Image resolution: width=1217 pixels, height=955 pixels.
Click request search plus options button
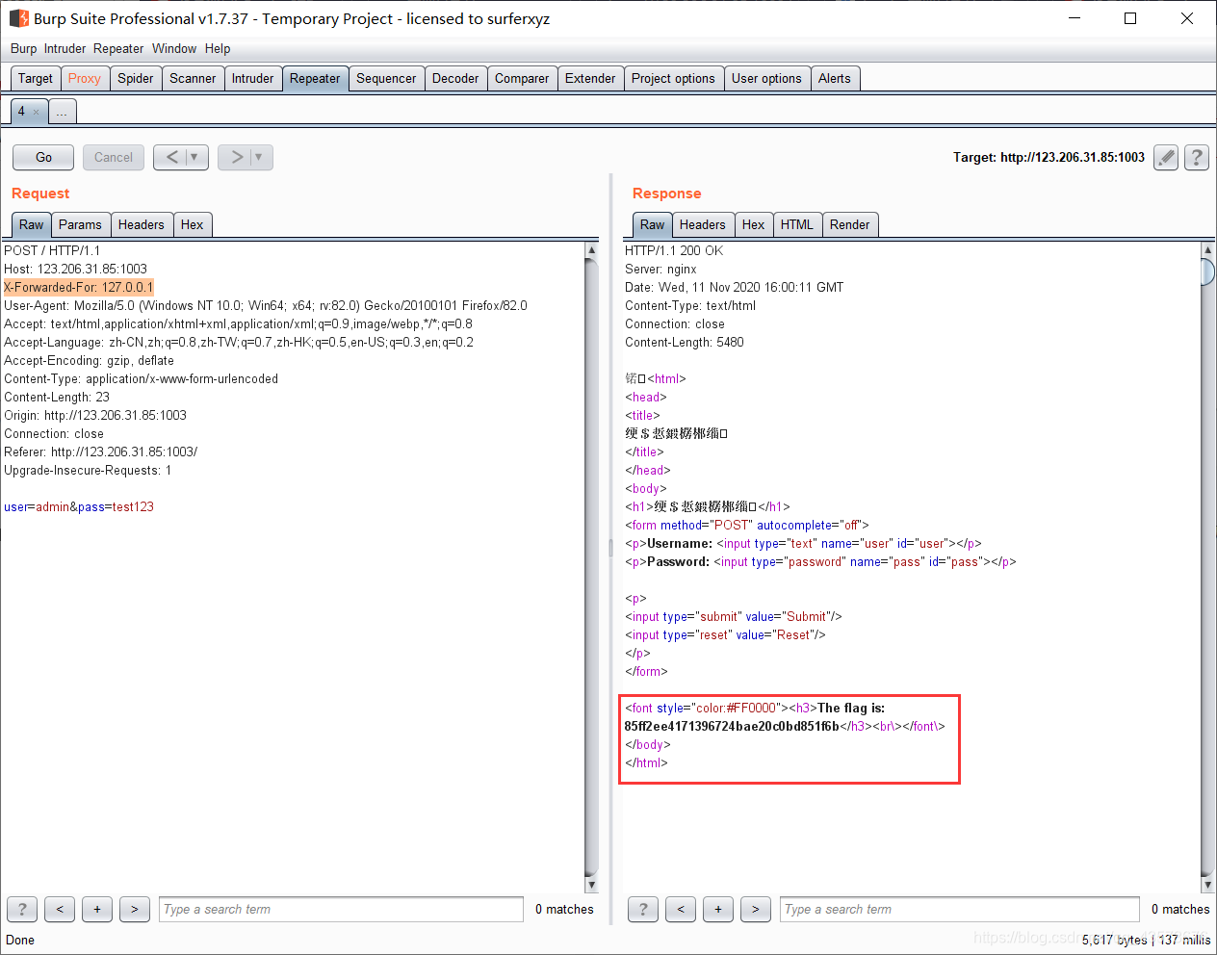tap(97, 909)
